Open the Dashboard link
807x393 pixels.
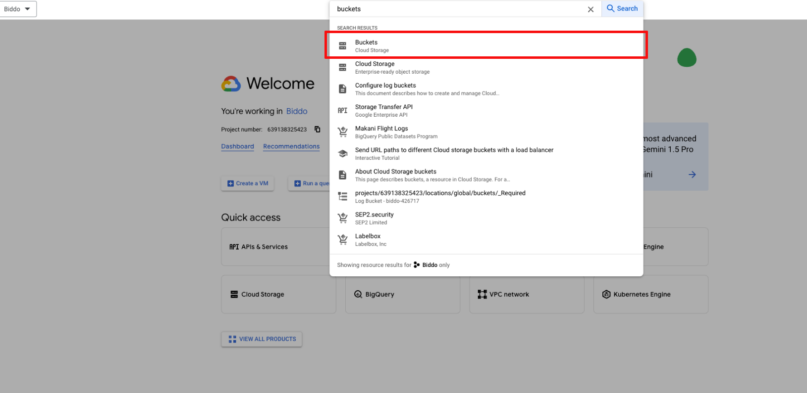[237, 146]
